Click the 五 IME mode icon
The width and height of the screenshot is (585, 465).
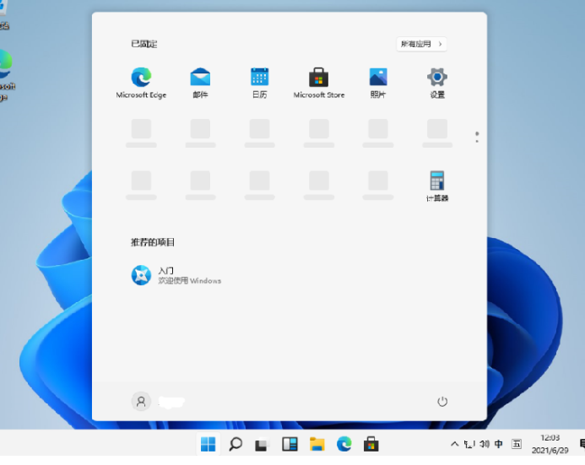517,444
